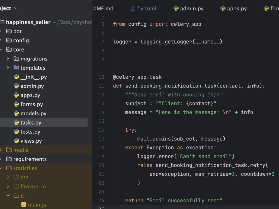Expand the migrations folder
The image size is (279, 209).
[8, 59]
